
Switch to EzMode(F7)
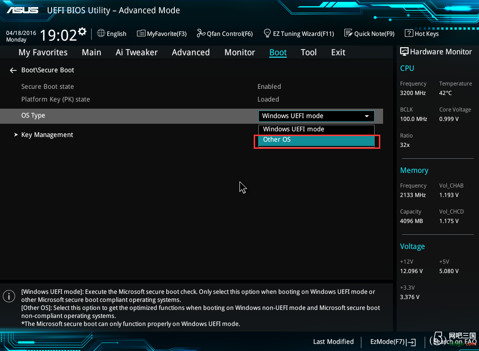point(387,342)
